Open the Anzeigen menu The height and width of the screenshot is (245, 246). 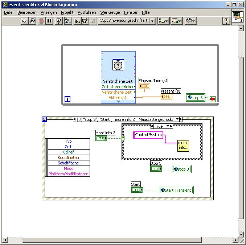(x=49, y=12)
